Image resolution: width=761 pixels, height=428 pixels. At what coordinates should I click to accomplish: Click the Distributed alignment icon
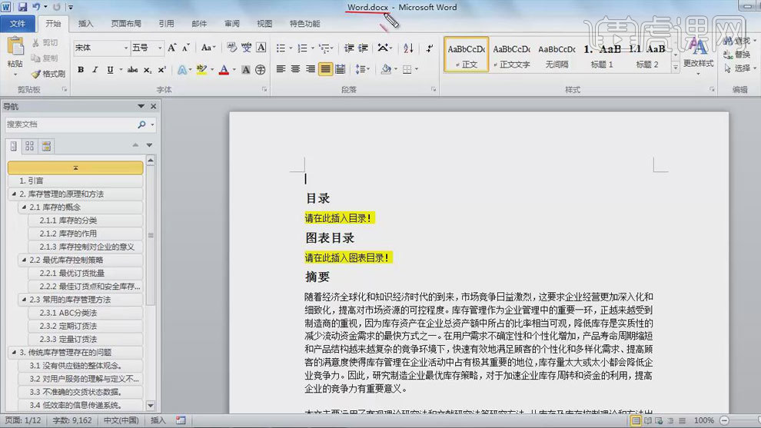[x=341, y=69]
